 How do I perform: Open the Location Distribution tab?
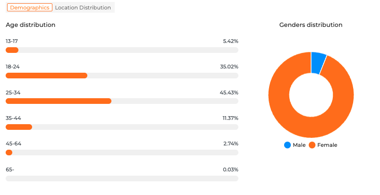point(83,8)
